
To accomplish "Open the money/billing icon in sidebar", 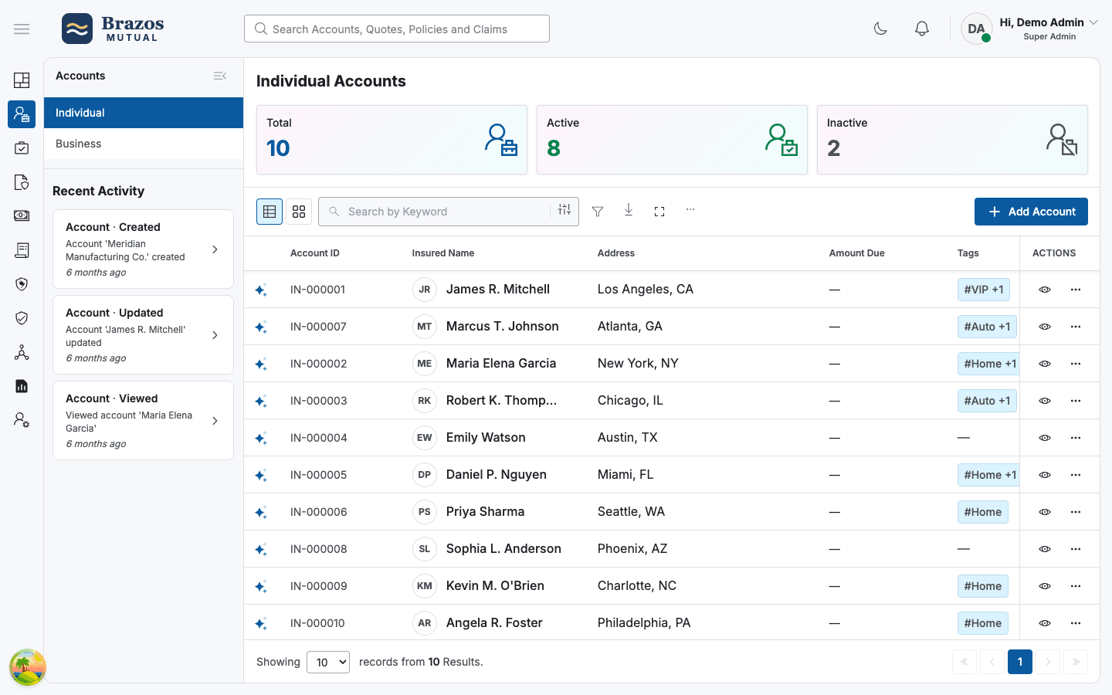I will tap(22, 216).
